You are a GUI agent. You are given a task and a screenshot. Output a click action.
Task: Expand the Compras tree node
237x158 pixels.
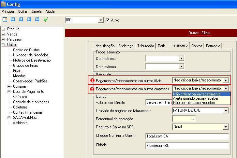tap(9, 86)
